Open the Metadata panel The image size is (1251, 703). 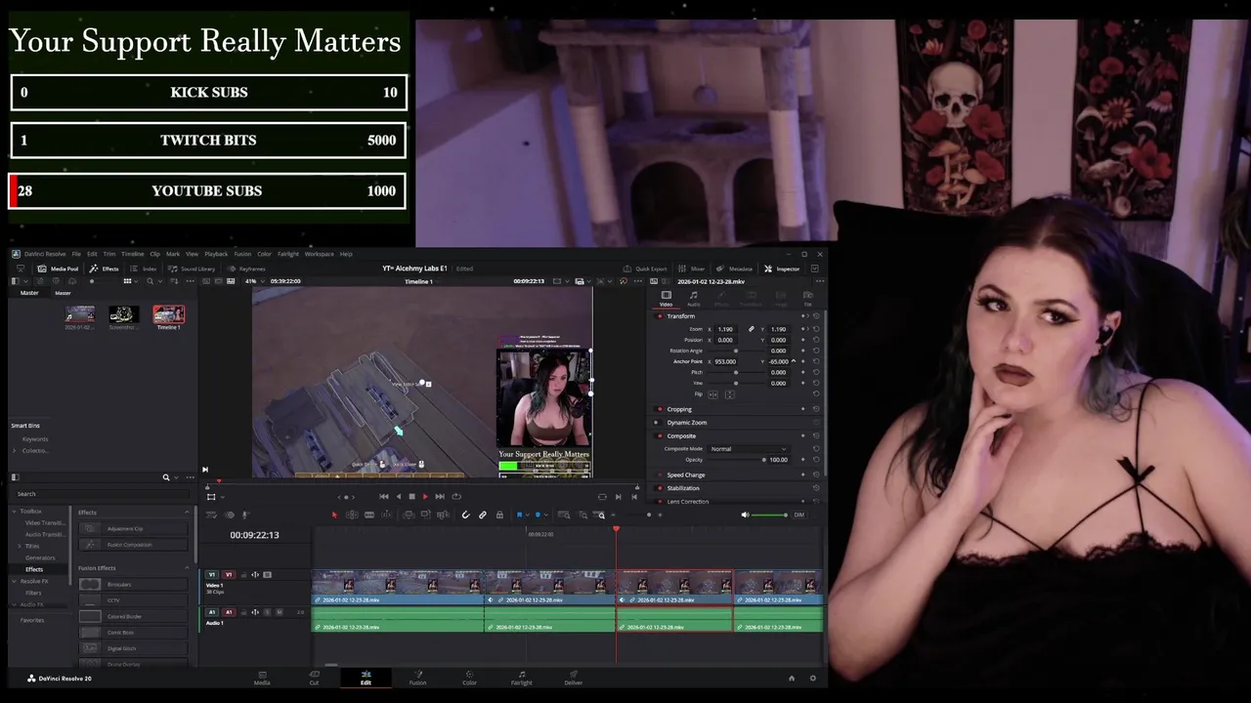click(x=735, y=269)
